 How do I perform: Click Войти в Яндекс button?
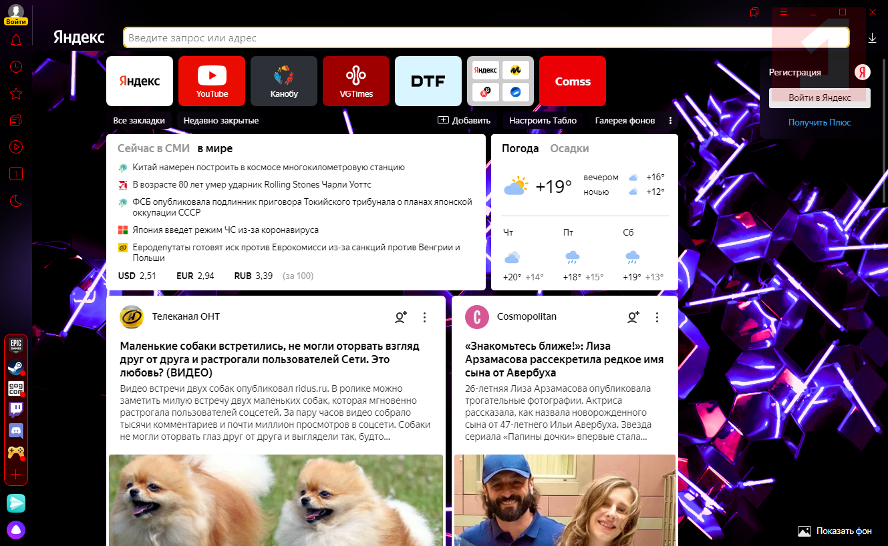coord(820,97)
